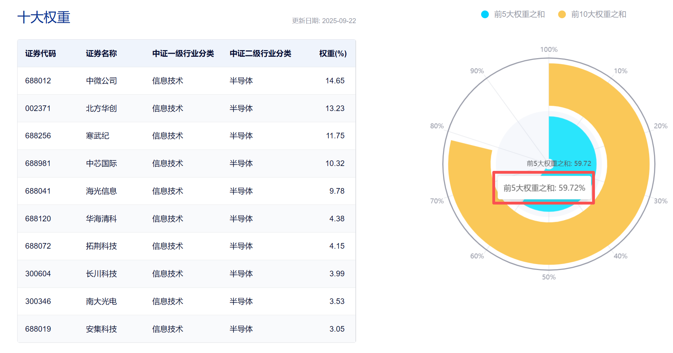Click the yellow legend dot for 前10大权重之和
Image resolution: width=673 pixels, height=353 pixels.
click(562, 14)
